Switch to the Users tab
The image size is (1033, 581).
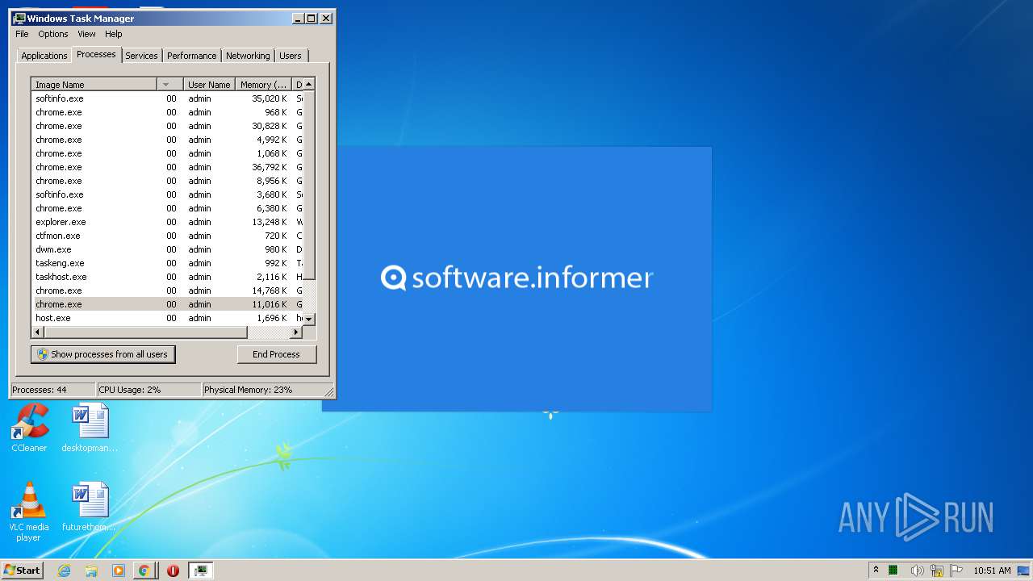pos(291,56)
